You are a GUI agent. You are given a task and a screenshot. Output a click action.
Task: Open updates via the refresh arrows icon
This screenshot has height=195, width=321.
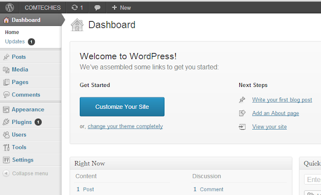point(75,7)
